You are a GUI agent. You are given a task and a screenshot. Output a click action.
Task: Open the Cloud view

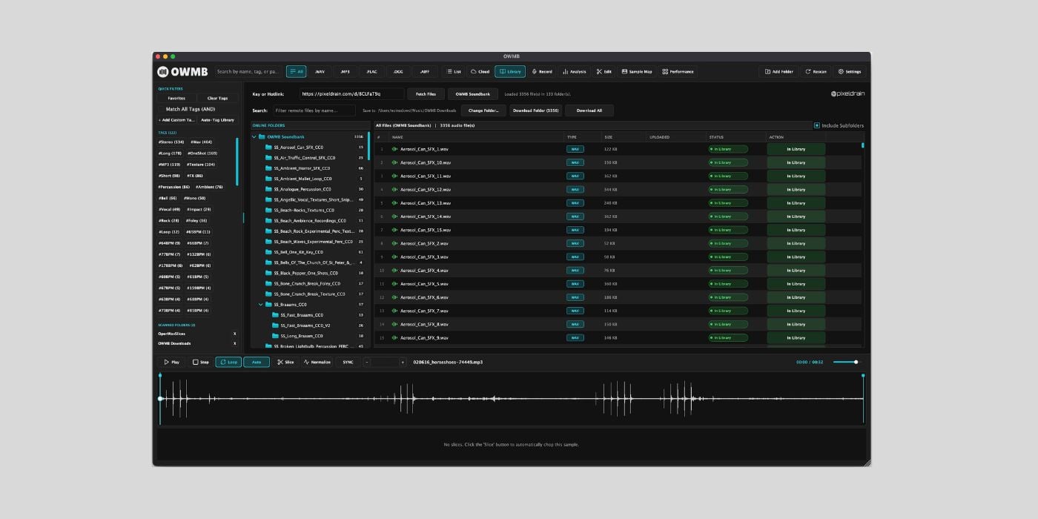coord(480,72)
